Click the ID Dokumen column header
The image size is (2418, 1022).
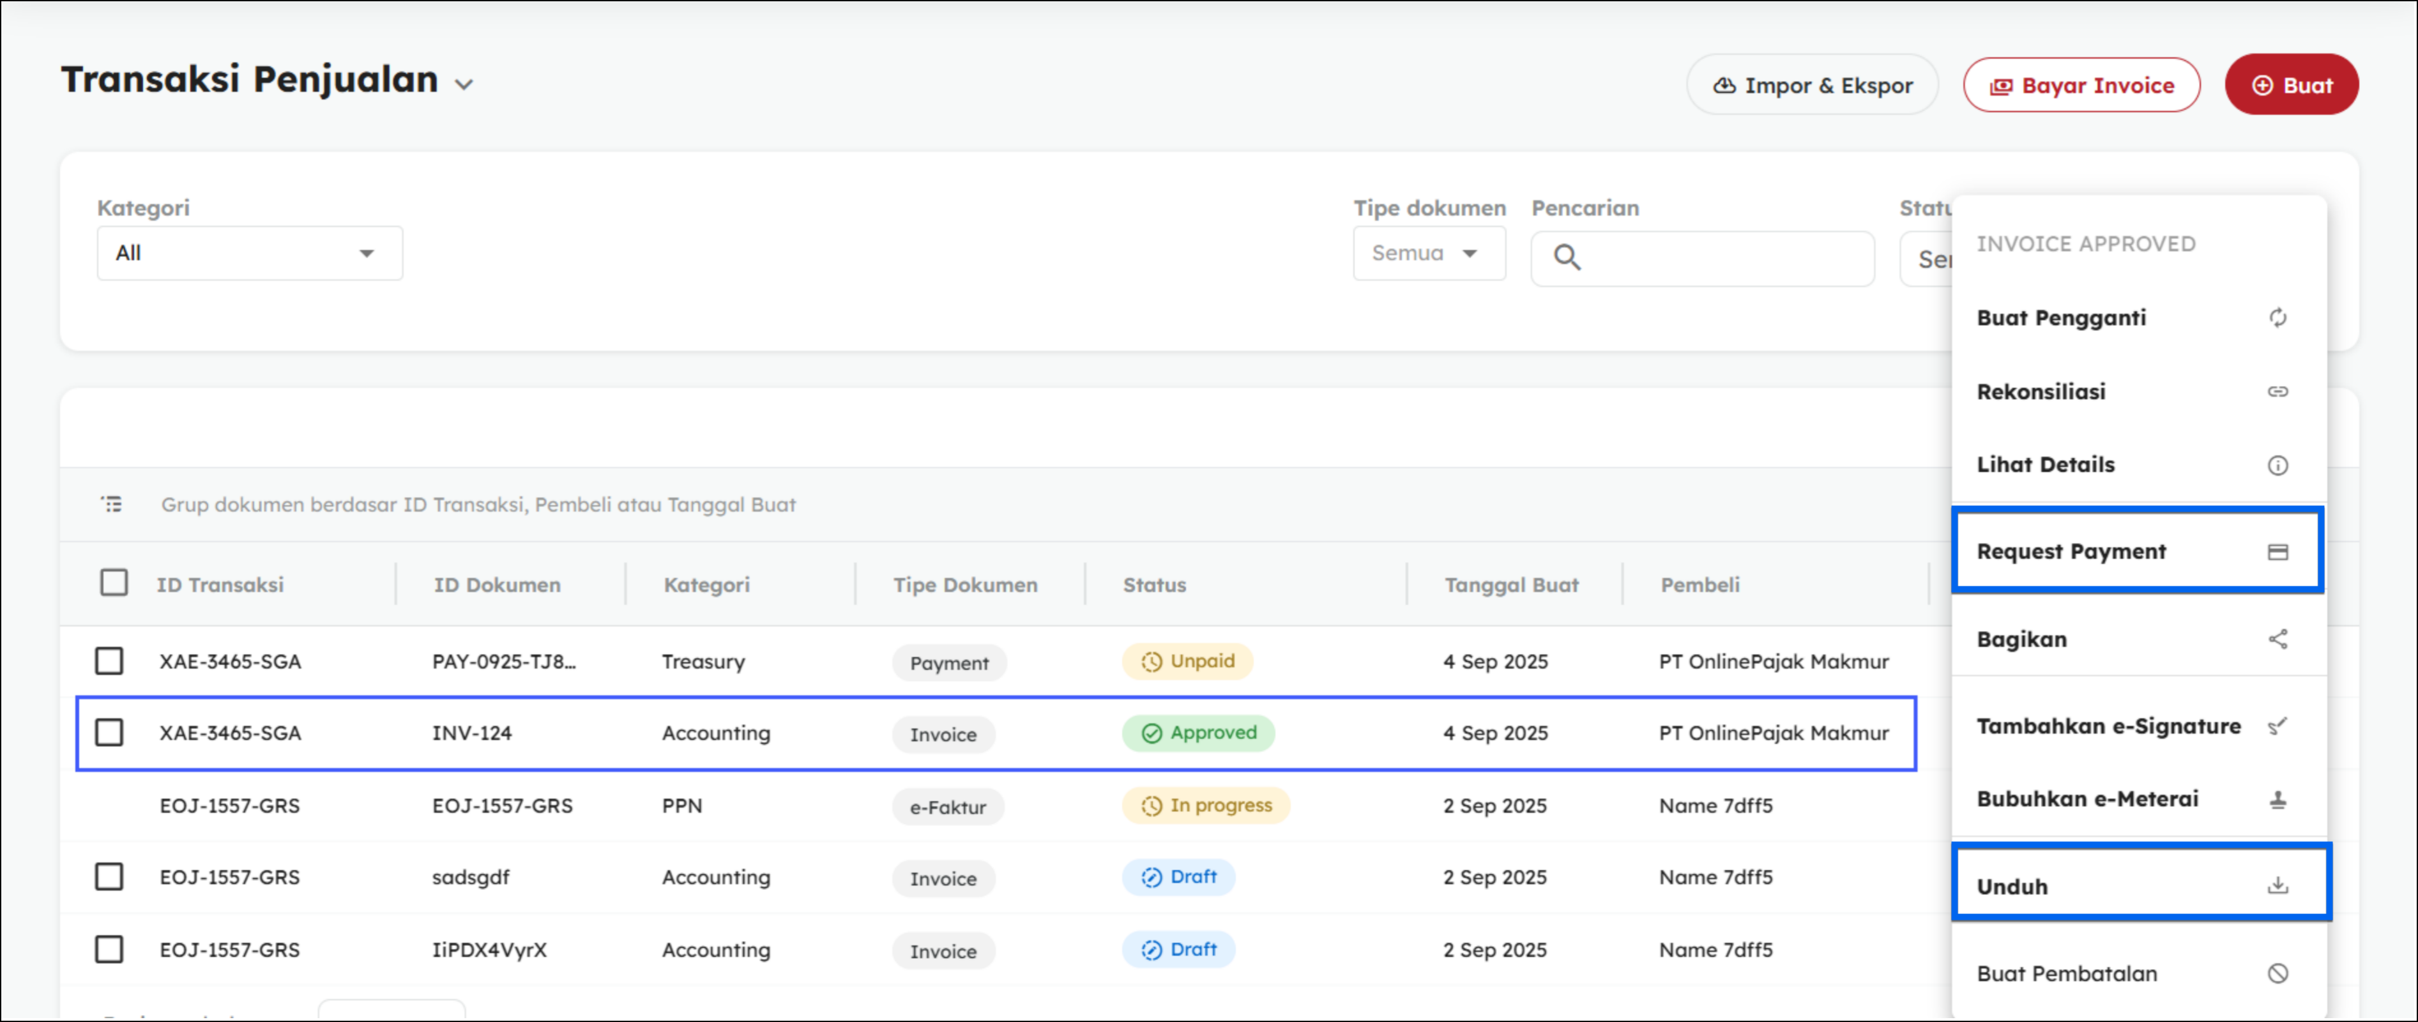(496, 584)
